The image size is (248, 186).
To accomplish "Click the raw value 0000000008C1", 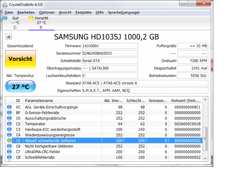I will tap(188, 107).
